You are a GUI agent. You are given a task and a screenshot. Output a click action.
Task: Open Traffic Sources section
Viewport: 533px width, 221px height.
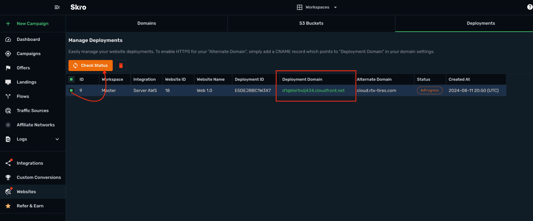point(33,110)
